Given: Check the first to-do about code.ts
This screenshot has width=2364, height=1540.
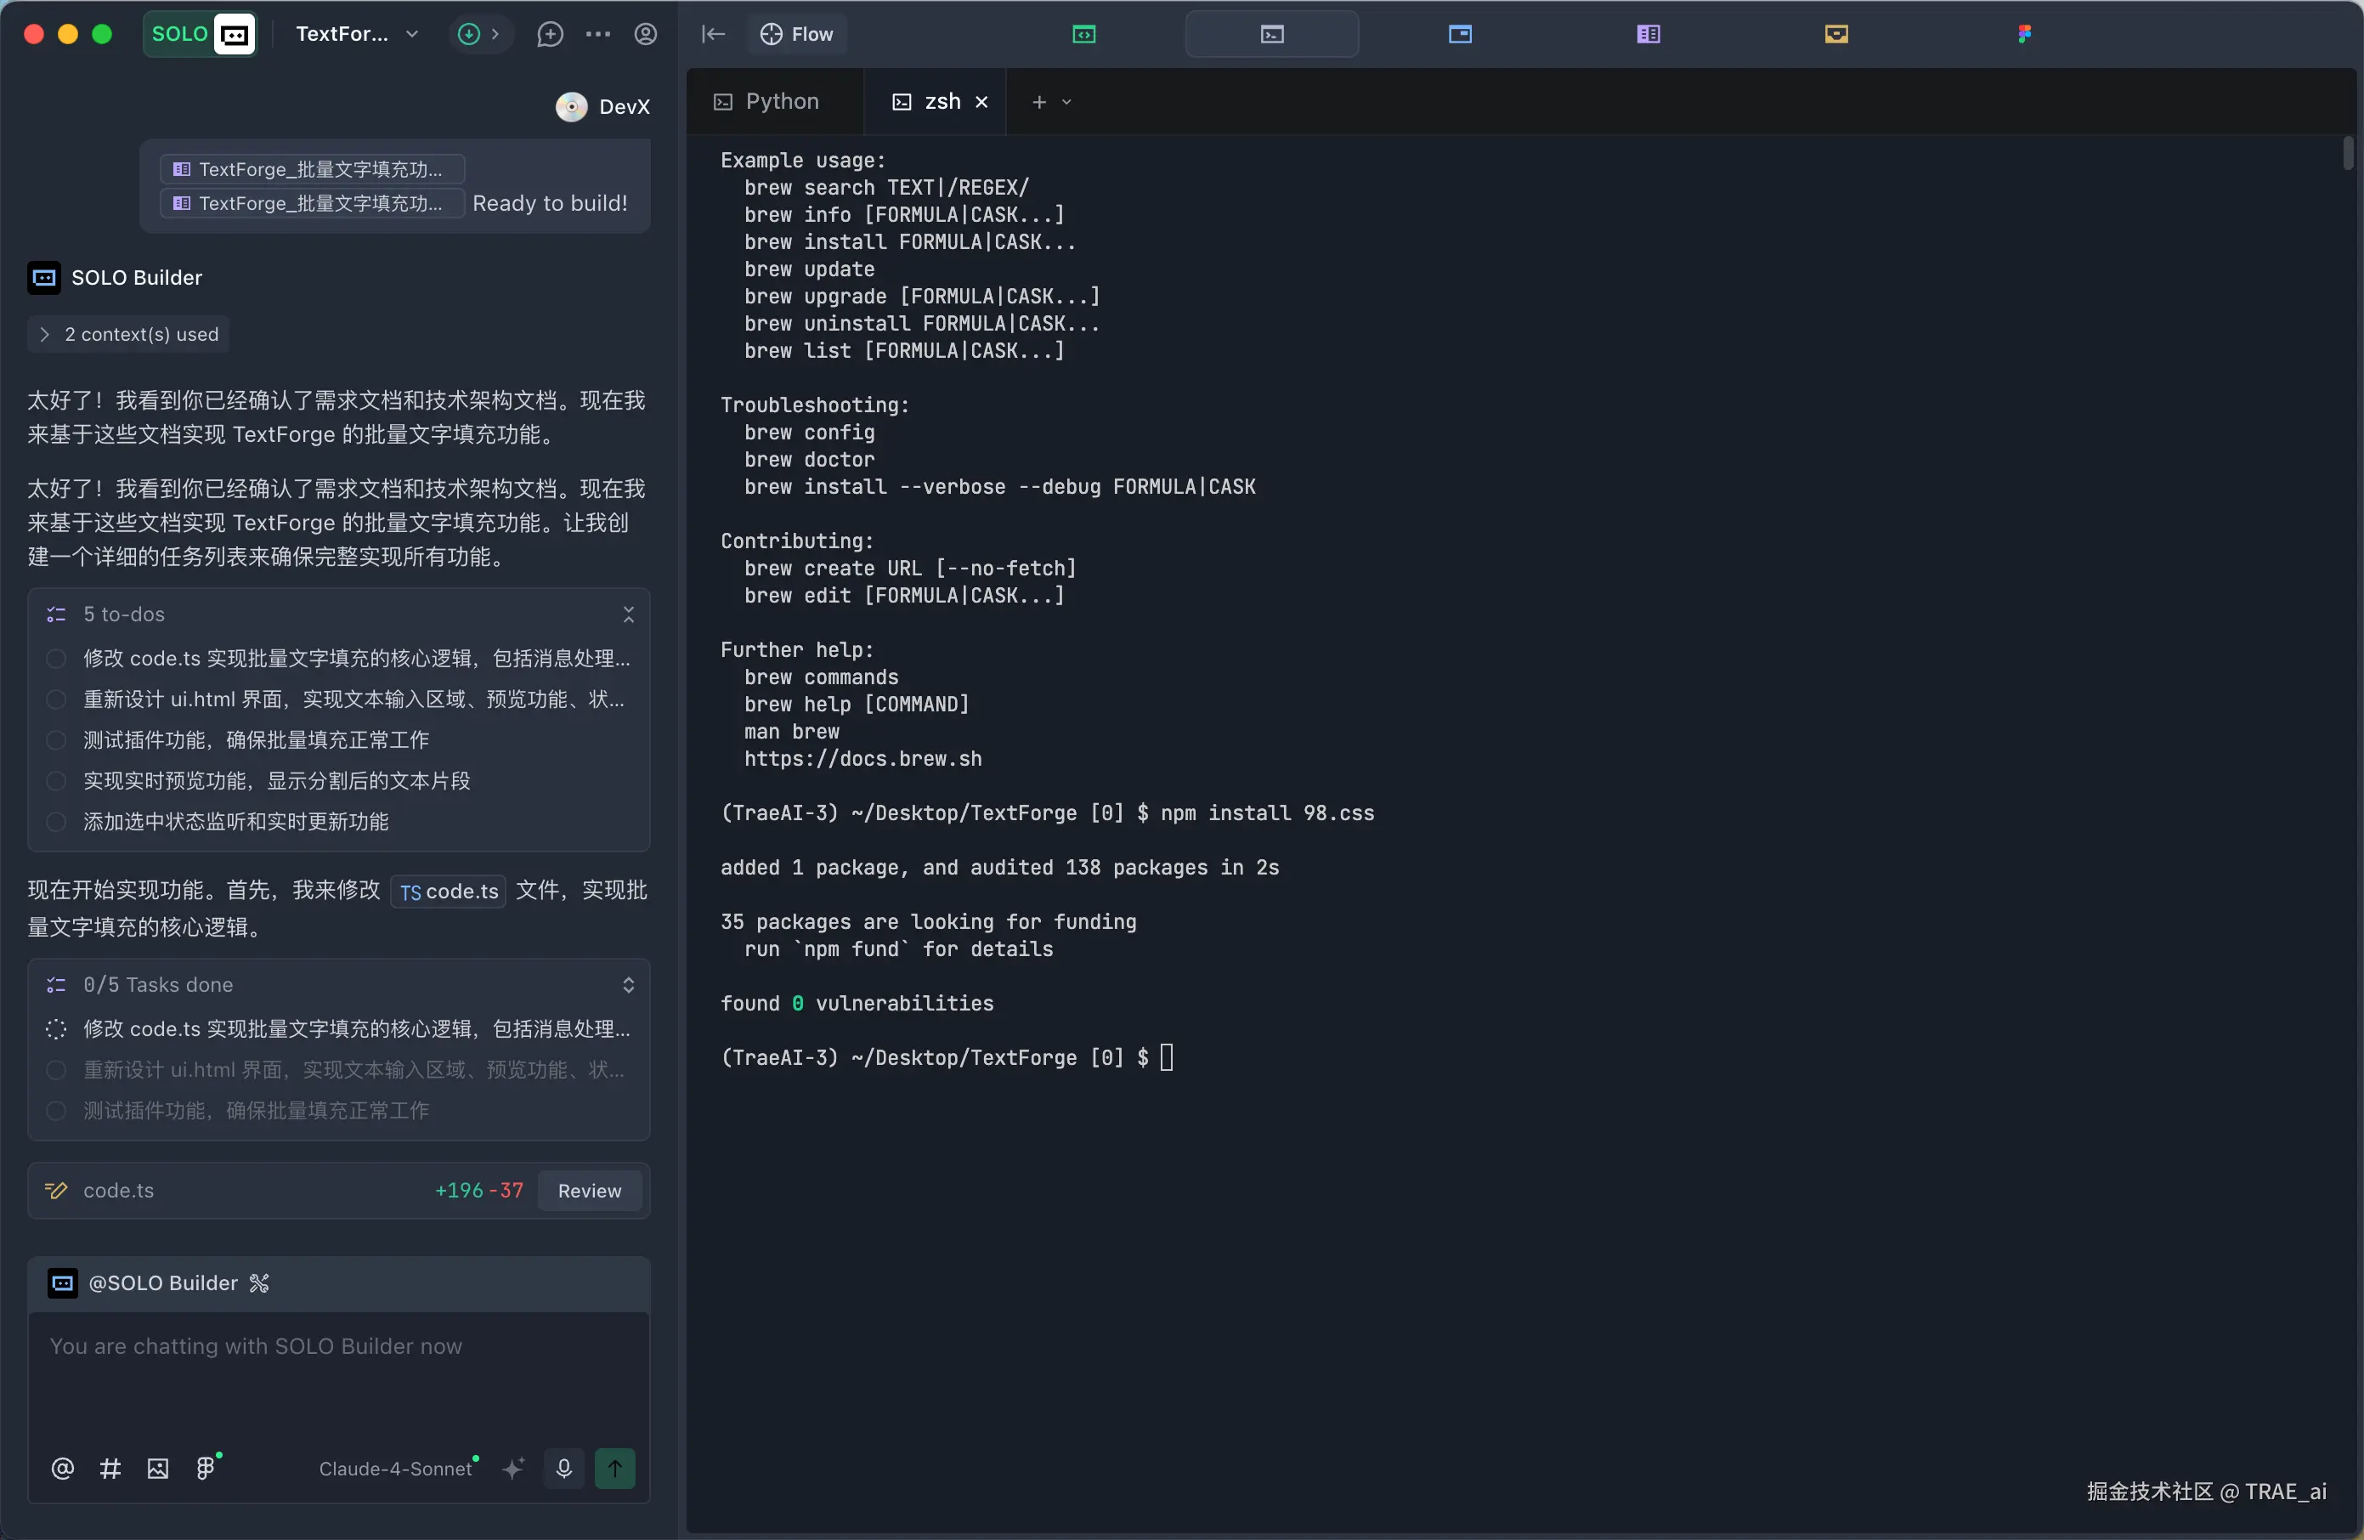Looking at the screenshot, I should 57,659.
